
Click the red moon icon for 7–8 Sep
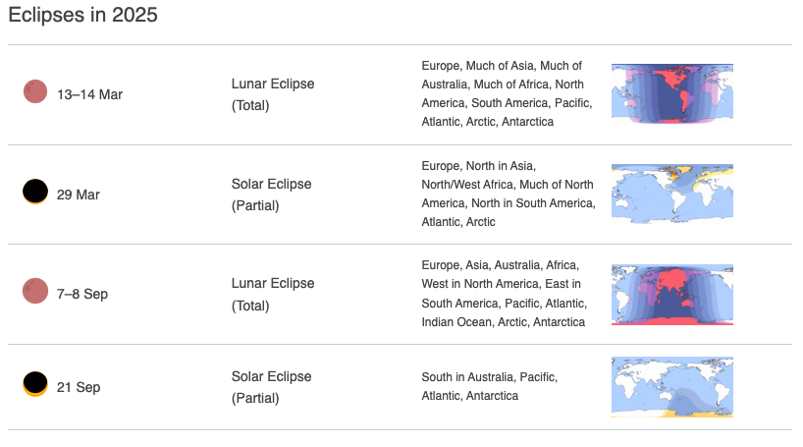pos(35,291)
